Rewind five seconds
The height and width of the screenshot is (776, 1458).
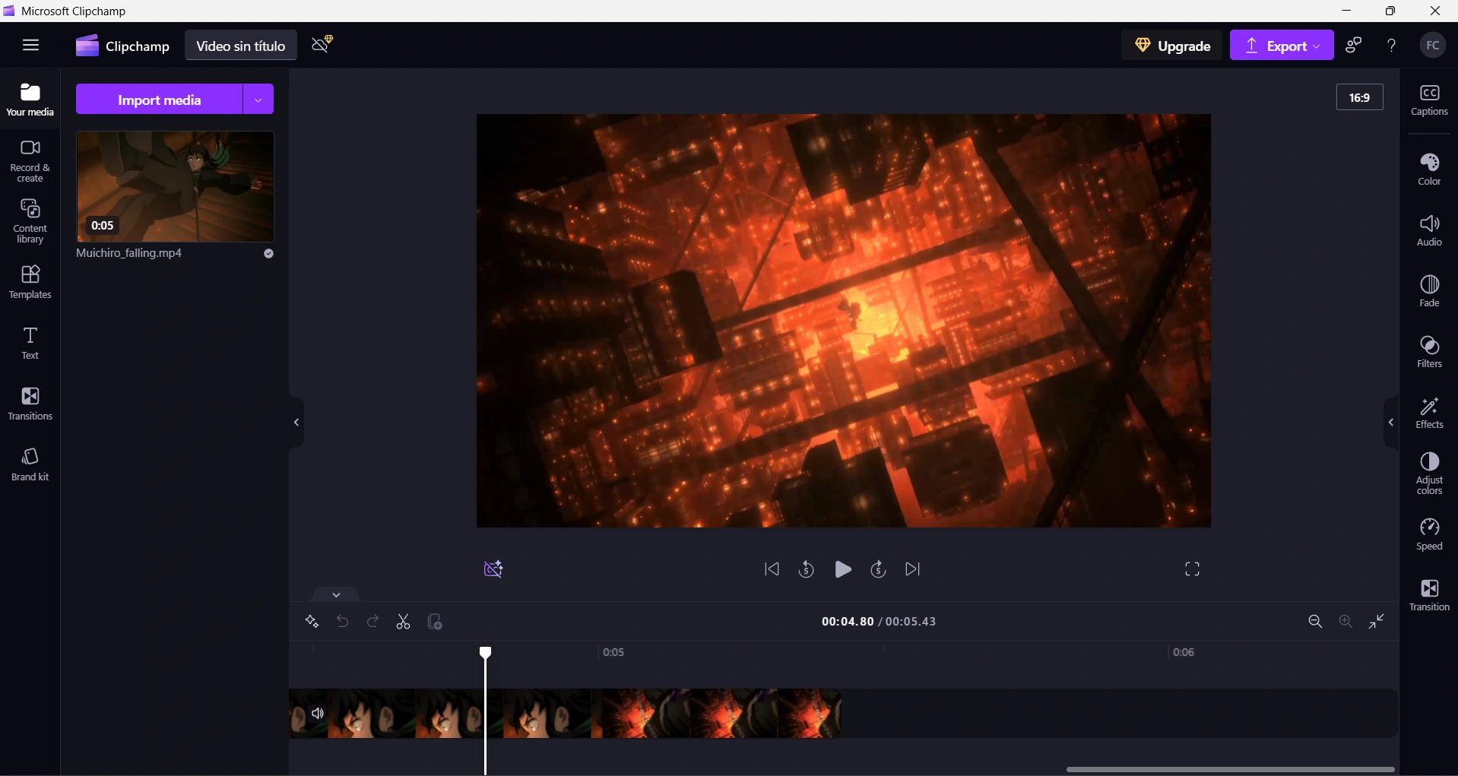pyautogui.click(x=807, y=569)
